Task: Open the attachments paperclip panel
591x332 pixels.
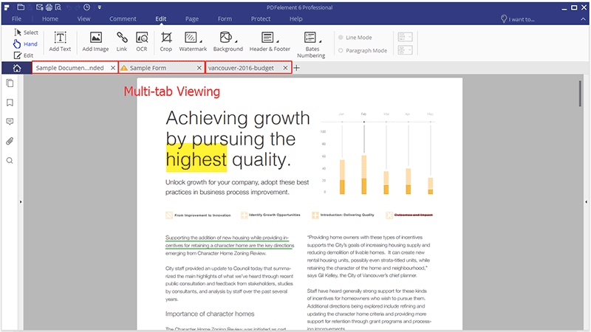Action: (10, 141)
